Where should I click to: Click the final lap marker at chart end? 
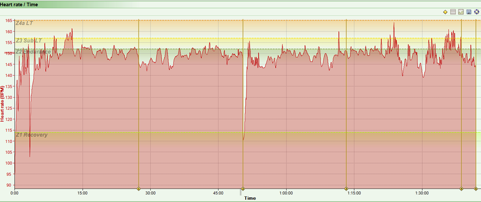tap(476, 189)
